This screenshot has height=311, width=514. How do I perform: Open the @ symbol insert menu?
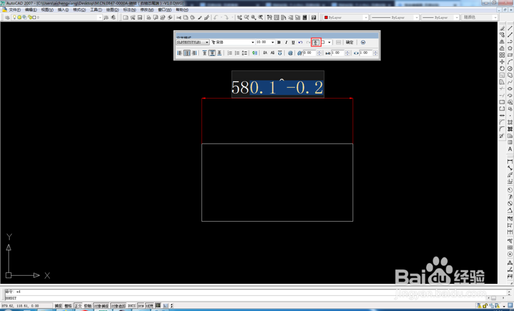click(290, 53)
